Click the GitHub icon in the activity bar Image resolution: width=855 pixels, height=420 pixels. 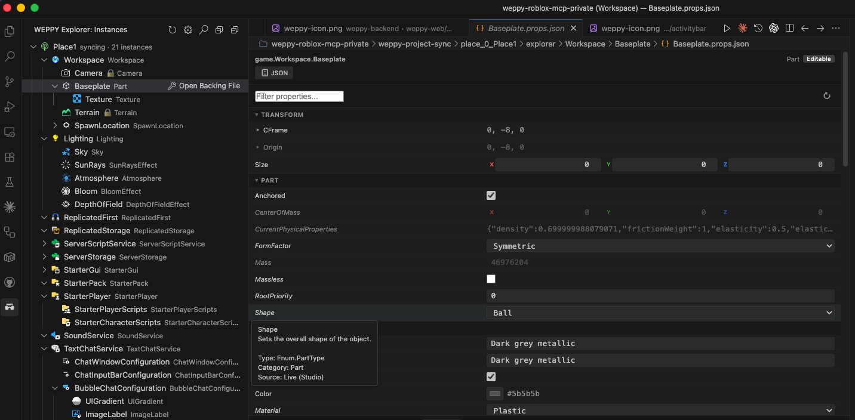10,282
